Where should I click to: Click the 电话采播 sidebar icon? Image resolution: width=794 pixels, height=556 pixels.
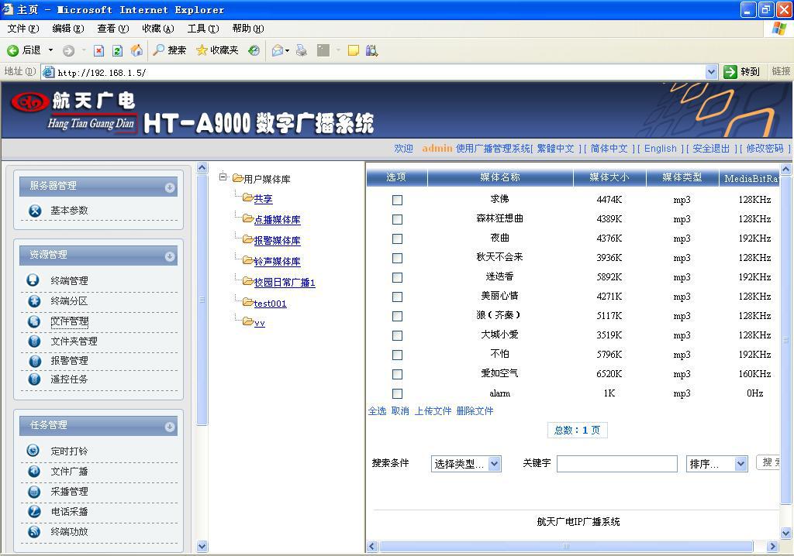pyautogui.click(x=34, y=511)
